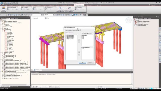Open AASHTO design code combo box
This screenshot has width=161, height=91.
[x=13, y=7]
